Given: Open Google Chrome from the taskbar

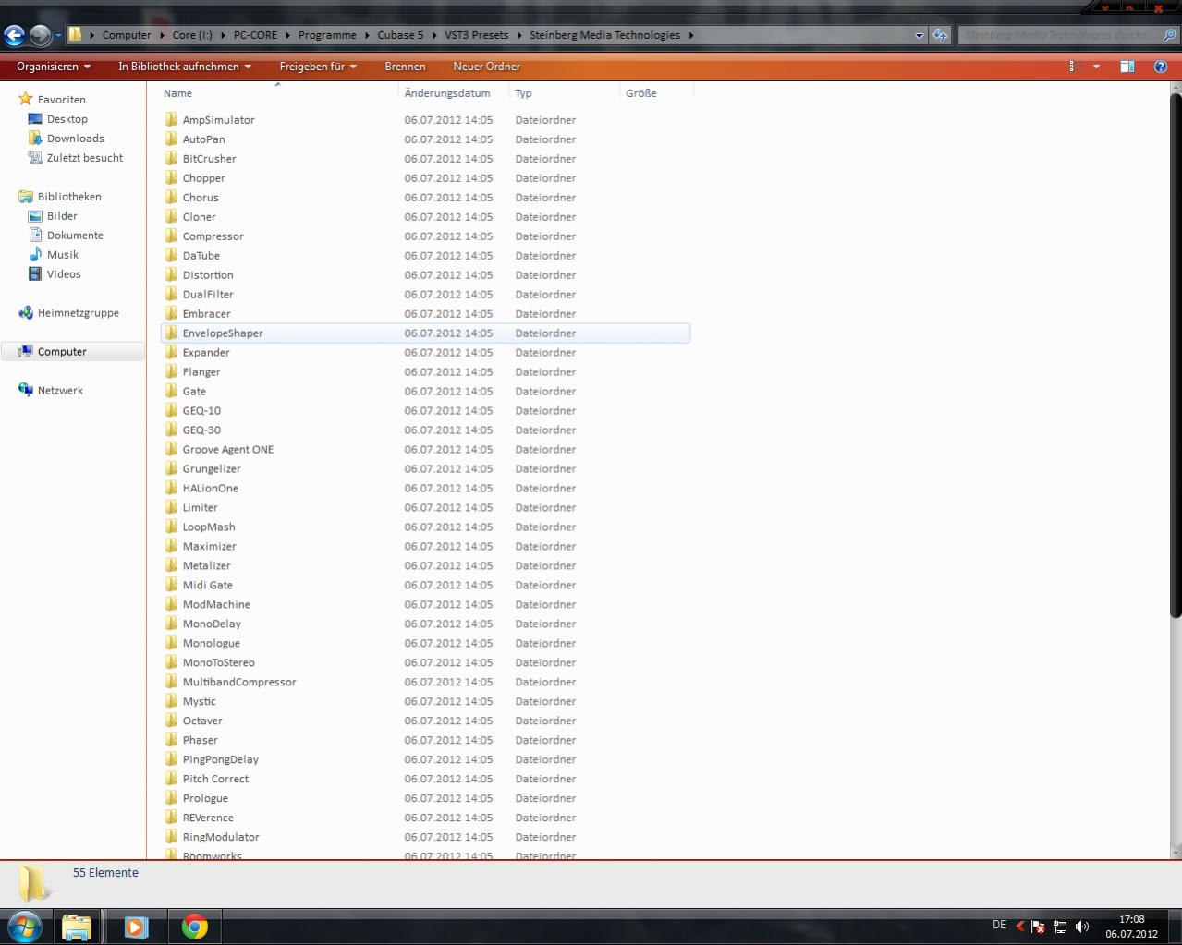Looking at the screenshot, I should click(194, 927).
